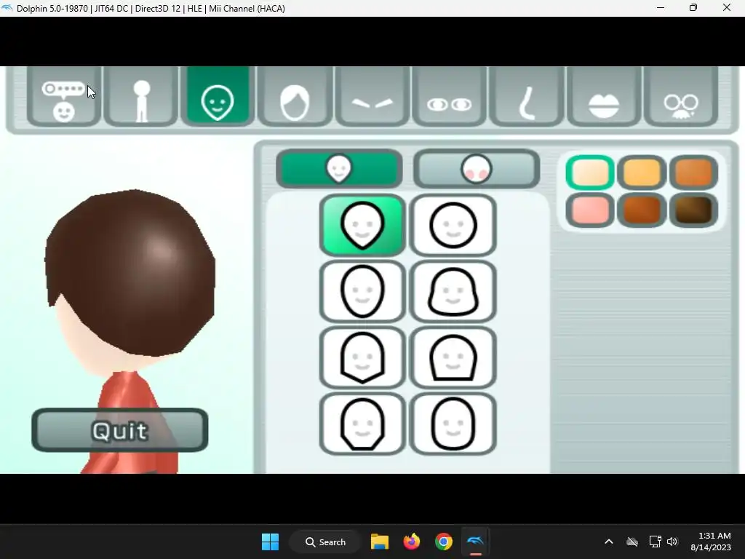Switch to face shape sub-tab

click(x=339, y=169)
